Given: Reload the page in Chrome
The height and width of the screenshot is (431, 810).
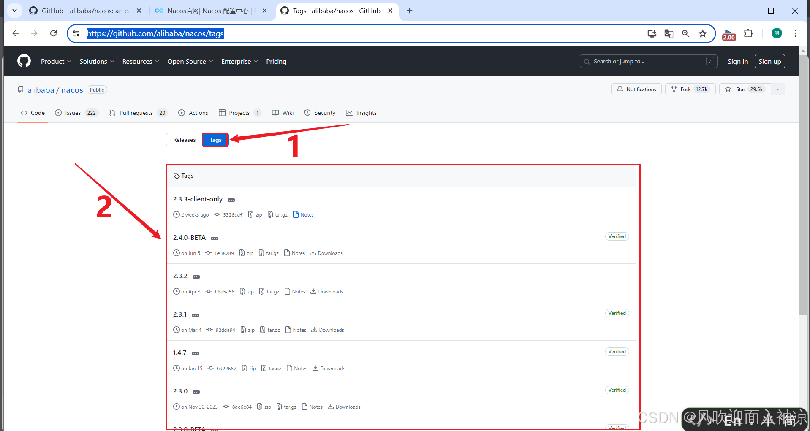Looking at the screenshot, I should [x=53, y=33].
